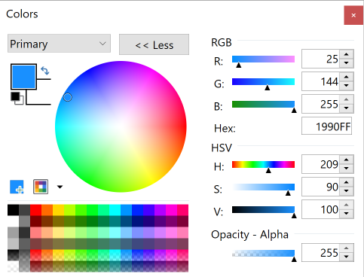Screen dimensions: 364x277
Task: Open the Primary color dropdown
Action: pyautogui.click(x=59, y=44)
